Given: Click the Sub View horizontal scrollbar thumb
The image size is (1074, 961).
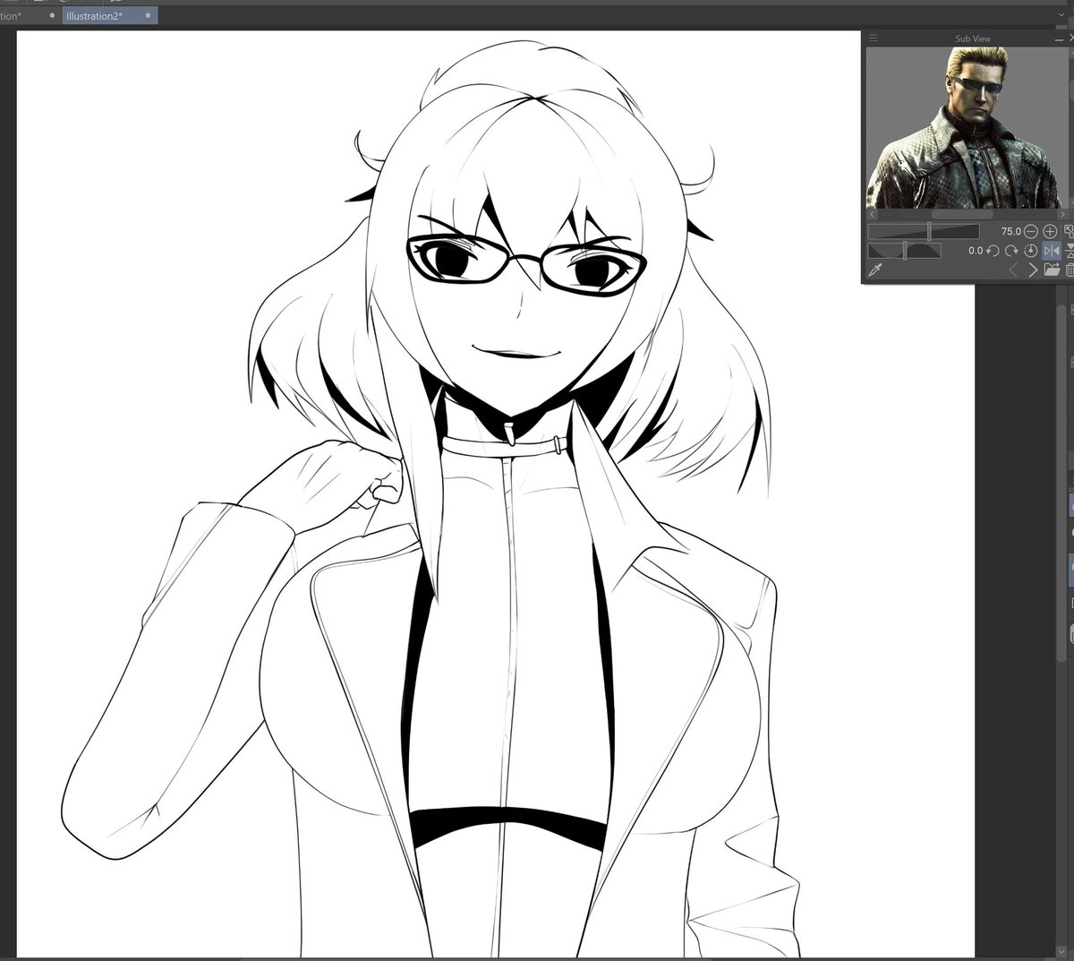Looking at the screenshot, I should point(962,214).
